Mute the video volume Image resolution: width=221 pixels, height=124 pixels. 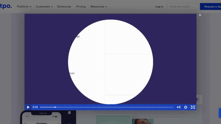[x=178, y=107]
